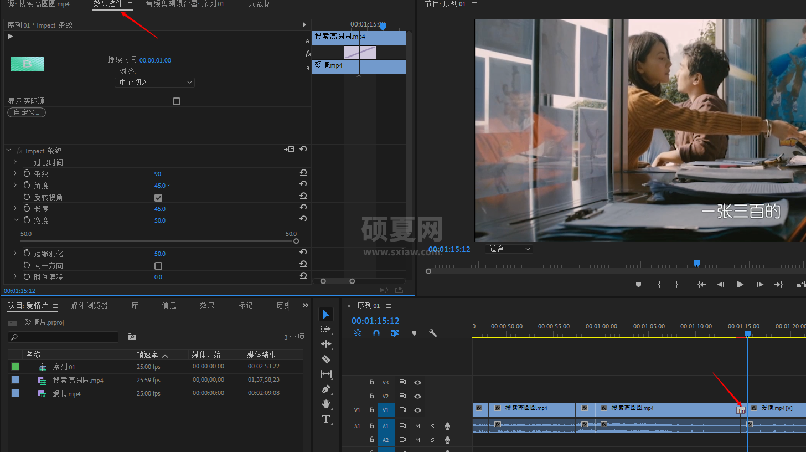Play the Program monitor video
The width and height of the screenshot is (806, 452).
pos(740,284)
